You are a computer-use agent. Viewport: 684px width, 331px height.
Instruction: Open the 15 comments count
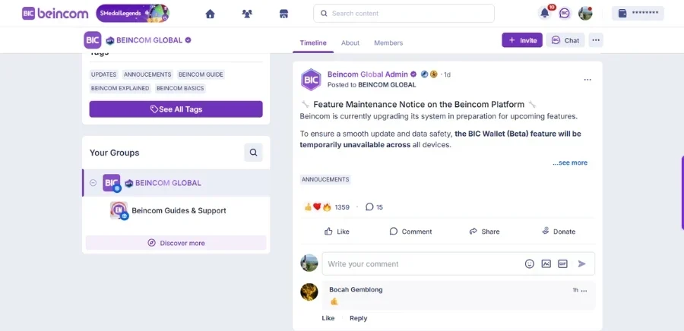point(374,207)
